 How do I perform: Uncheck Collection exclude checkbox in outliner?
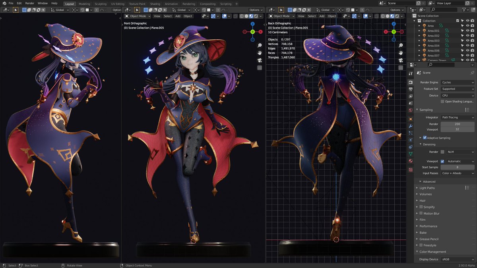[x=458, y=21]
